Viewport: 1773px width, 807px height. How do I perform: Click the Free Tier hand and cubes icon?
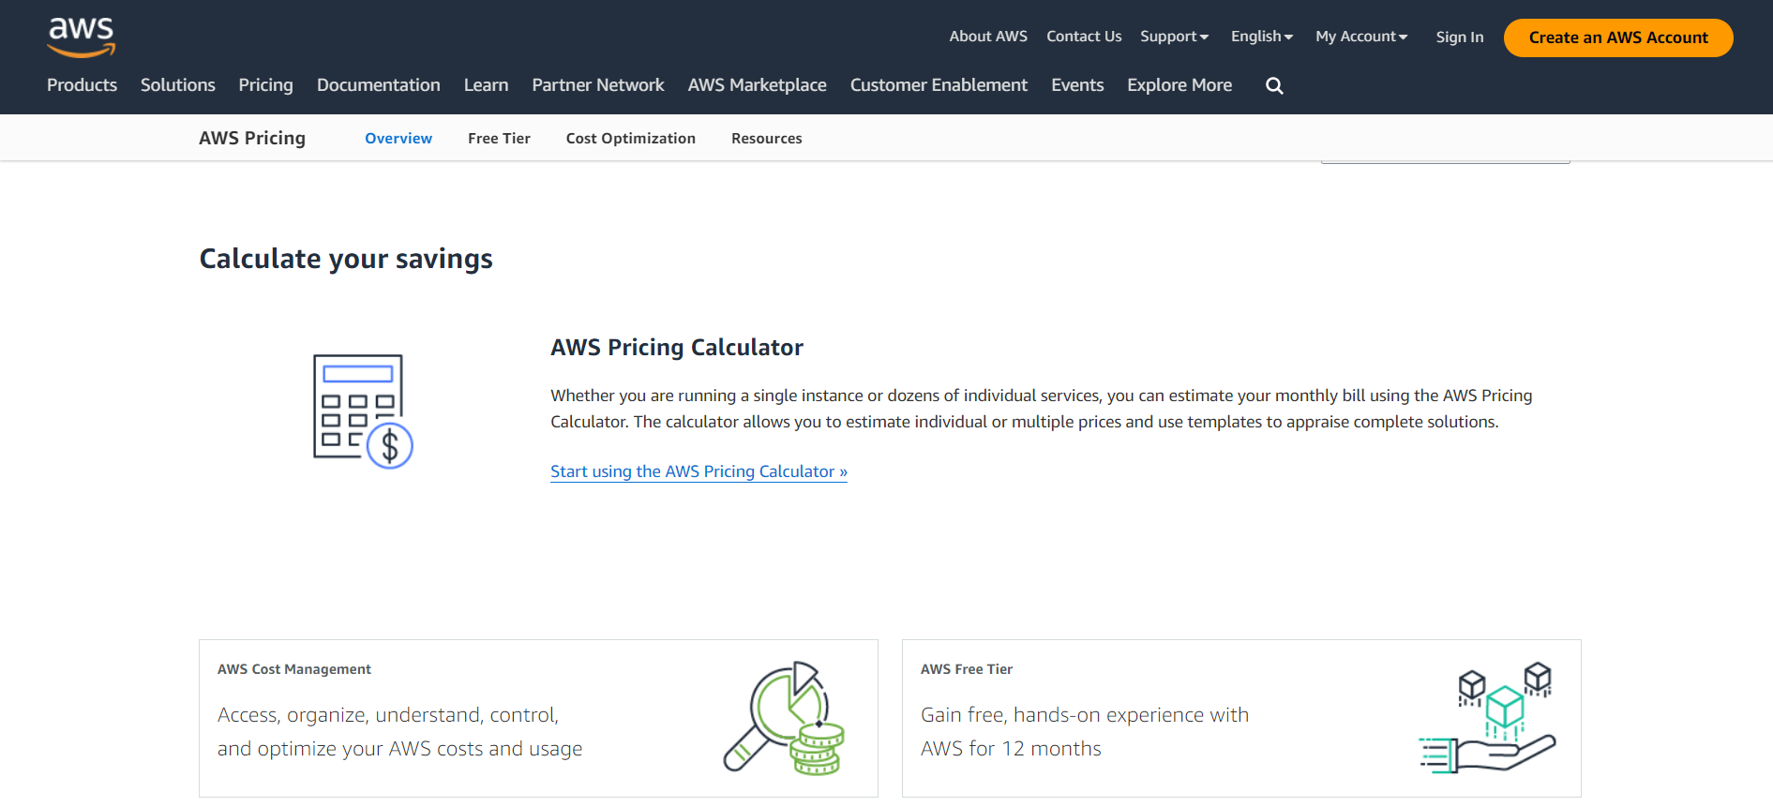coord(1487,718)
